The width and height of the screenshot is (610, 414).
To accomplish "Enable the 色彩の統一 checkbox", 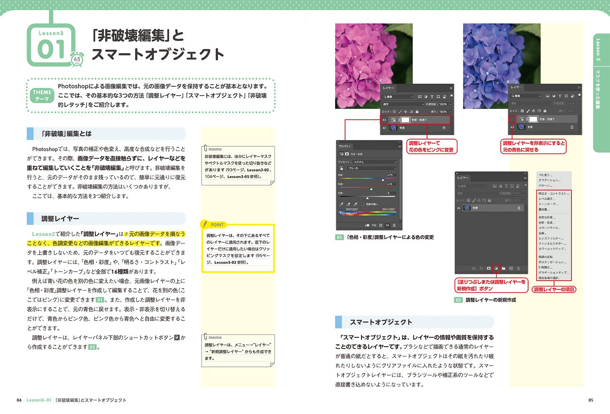I will point(363,204).
